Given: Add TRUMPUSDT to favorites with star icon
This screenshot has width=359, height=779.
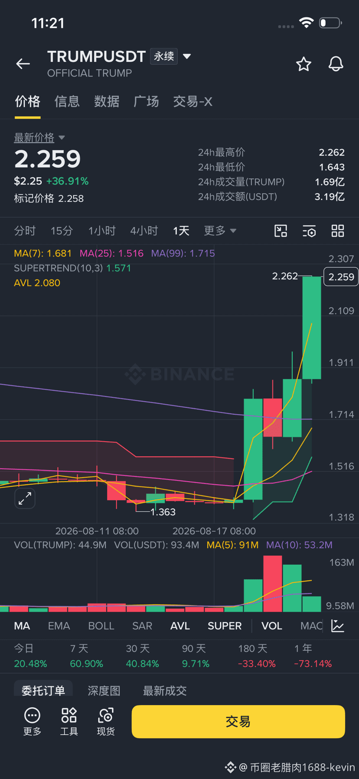Looking at the screenshot, I should coord(304,64).
